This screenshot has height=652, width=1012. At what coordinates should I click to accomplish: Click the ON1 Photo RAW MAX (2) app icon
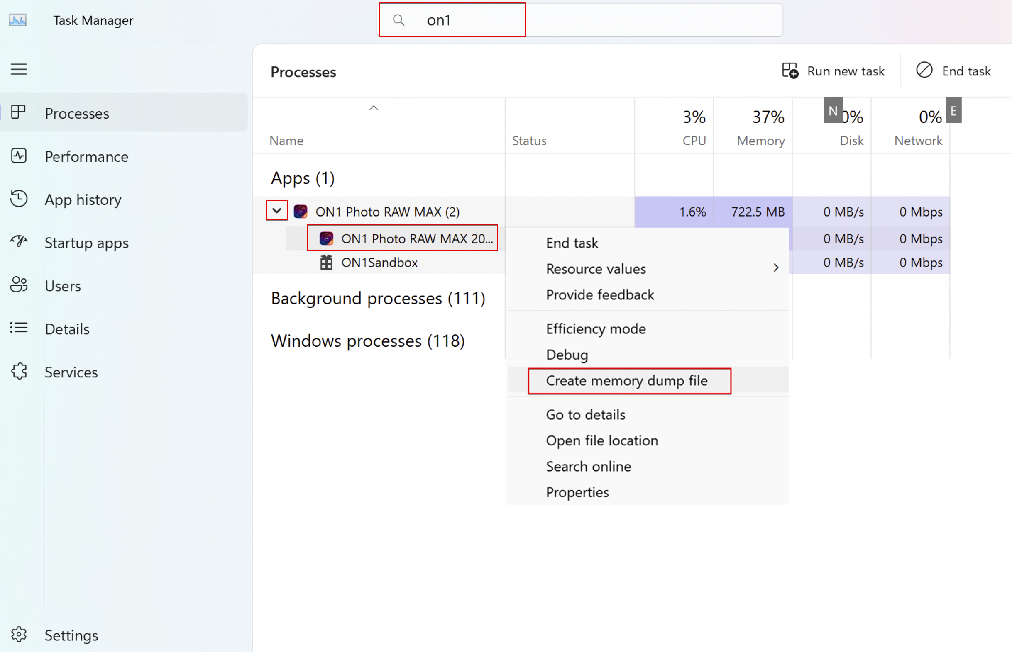[301, 211]
